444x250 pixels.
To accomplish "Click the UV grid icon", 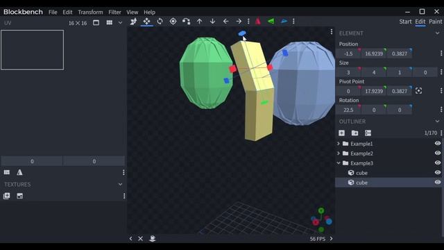I will pyautogui.click(x=110, y=23).
